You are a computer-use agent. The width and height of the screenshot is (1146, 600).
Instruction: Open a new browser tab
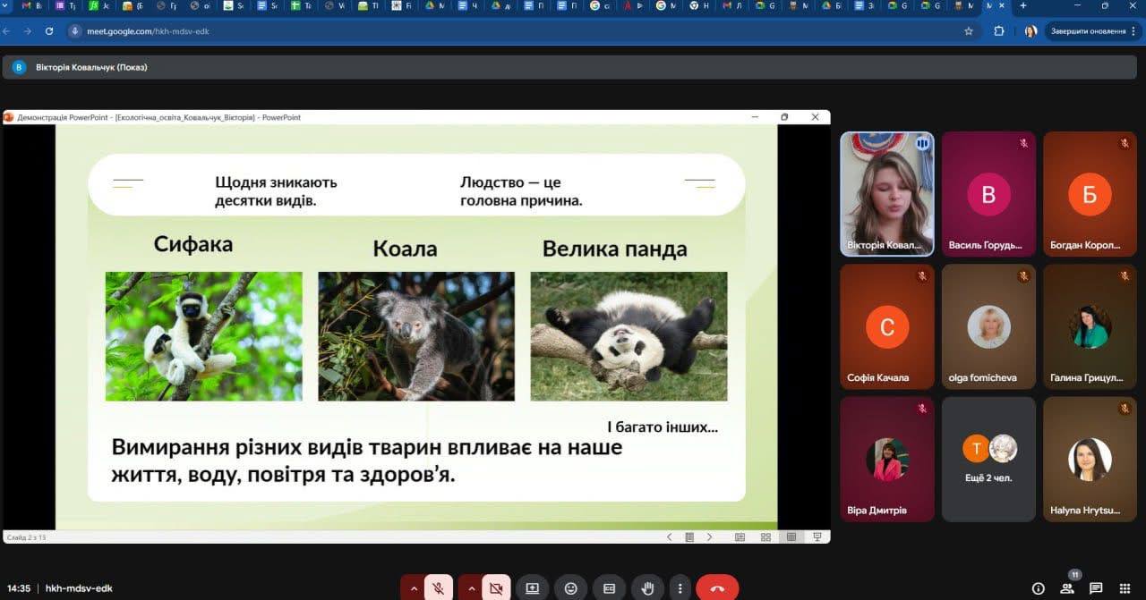(x=1023, y=6)
